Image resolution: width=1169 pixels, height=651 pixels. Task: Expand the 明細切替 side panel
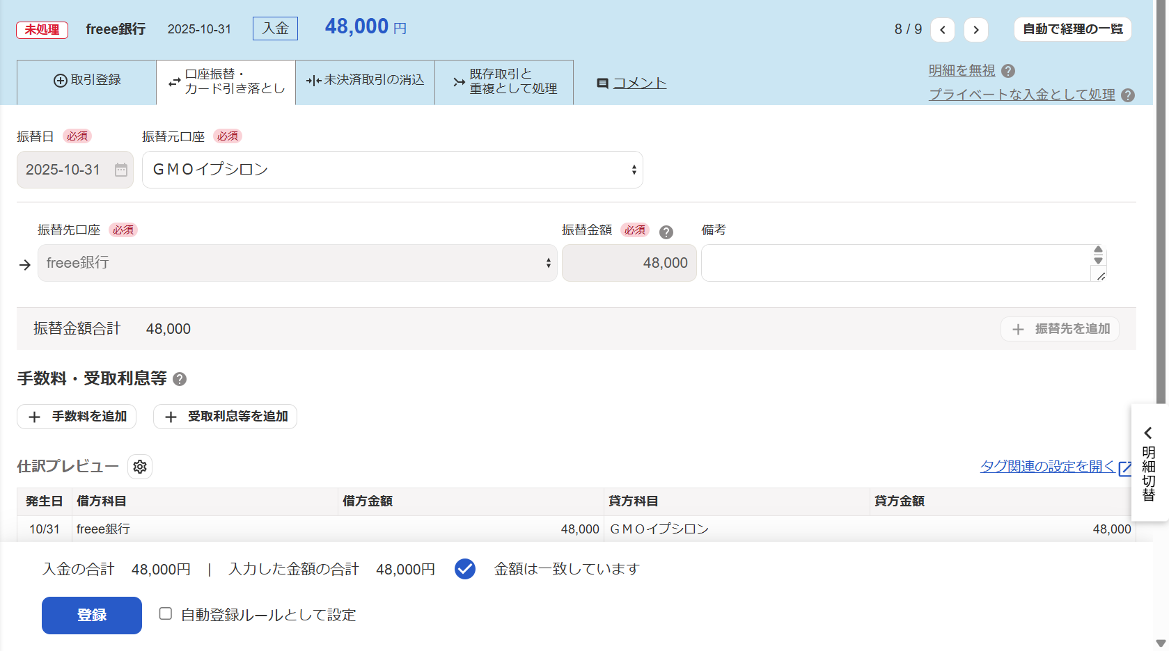coord(1149,463)
